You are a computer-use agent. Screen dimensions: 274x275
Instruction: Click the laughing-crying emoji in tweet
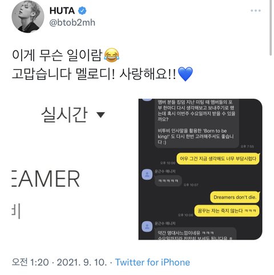pos(112,55)
